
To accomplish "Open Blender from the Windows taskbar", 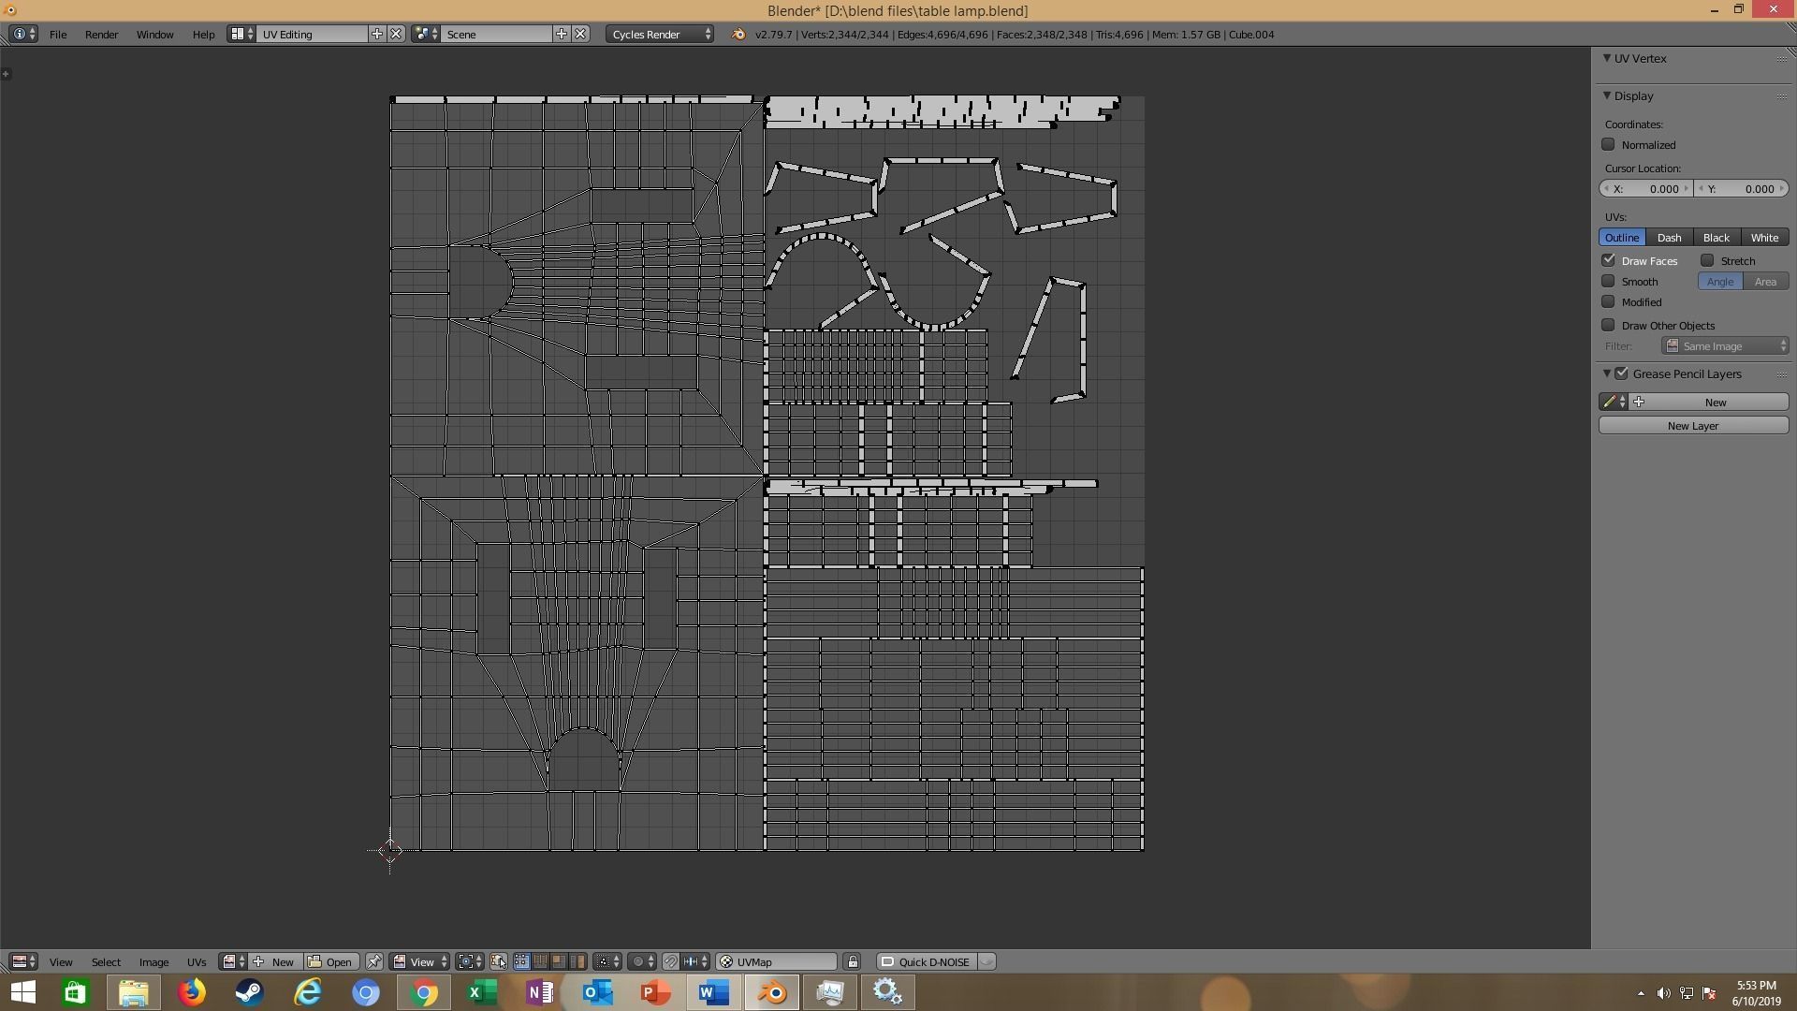I will tap(772, 992).
